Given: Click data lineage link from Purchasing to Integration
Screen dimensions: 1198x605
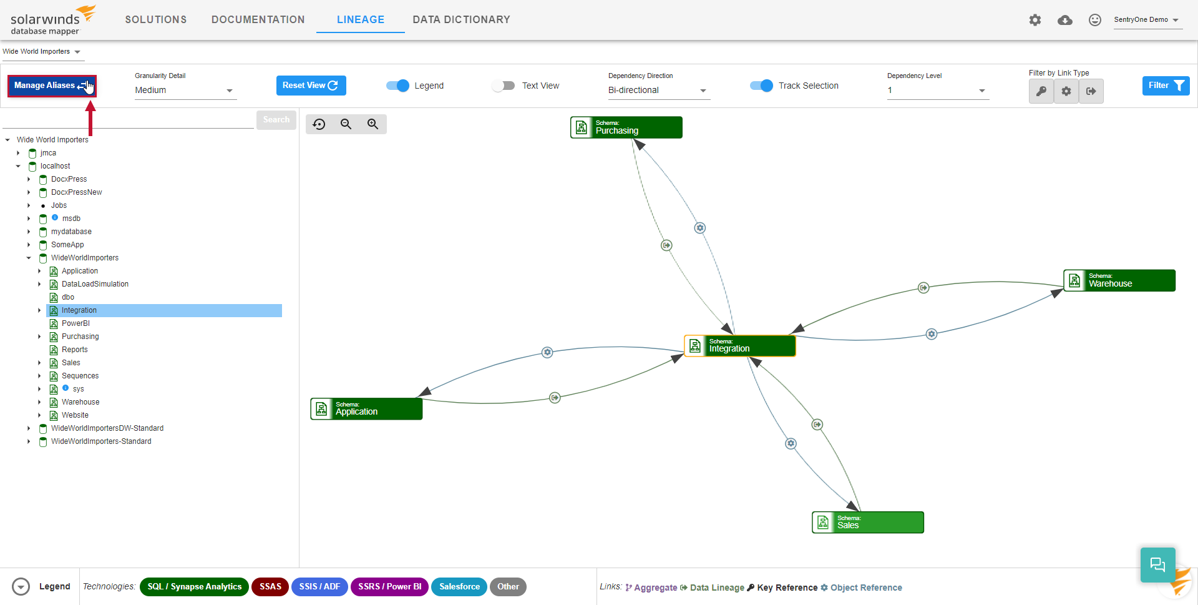Looking at the screenshot, I should point(666,245).
